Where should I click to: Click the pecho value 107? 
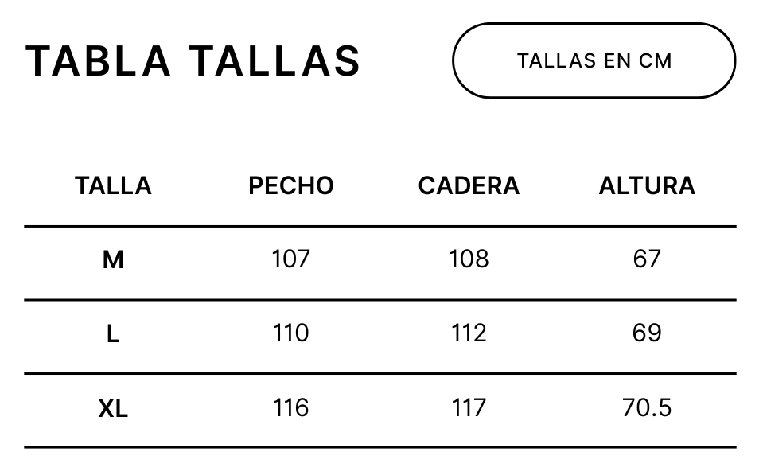[x=290, y=259]
